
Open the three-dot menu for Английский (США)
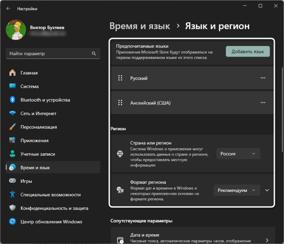(263, 103)
